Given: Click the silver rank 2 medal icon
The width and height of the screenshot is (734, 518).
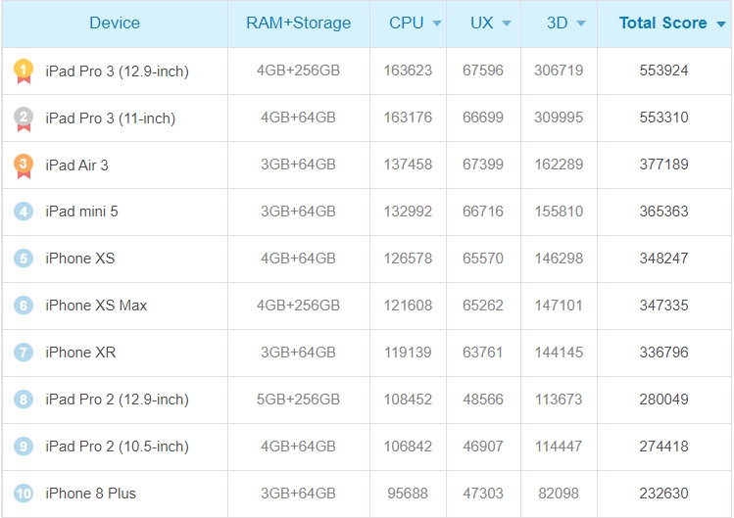Looking at the screenshot, I should click(x=24, y=118).
